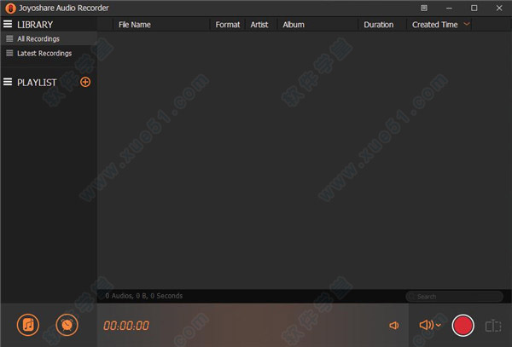Image resolution: width=512 pixels, height=347 pixels.
Task: Sort by File Name column
Action: (x=135, y=25)
